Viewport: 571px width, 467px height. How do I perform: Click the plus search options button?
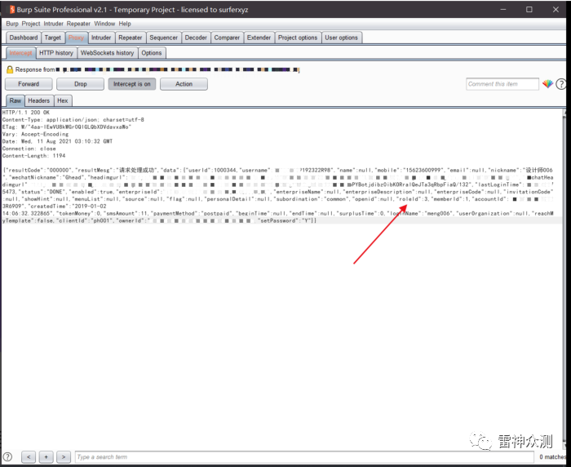click(x=46, y=456)
